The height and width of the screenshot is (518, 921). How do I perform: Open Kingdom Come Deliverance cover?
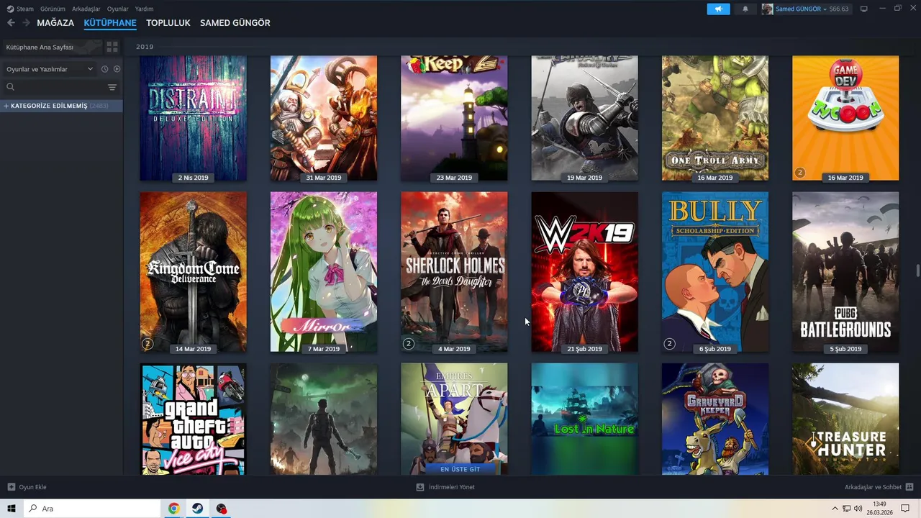(x=193, y=272)
